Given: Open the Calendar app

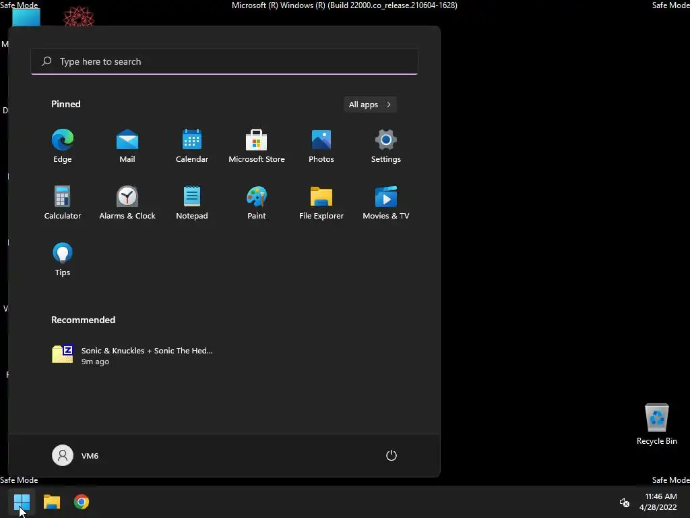Looking at the screenshot, I should 192,146.
